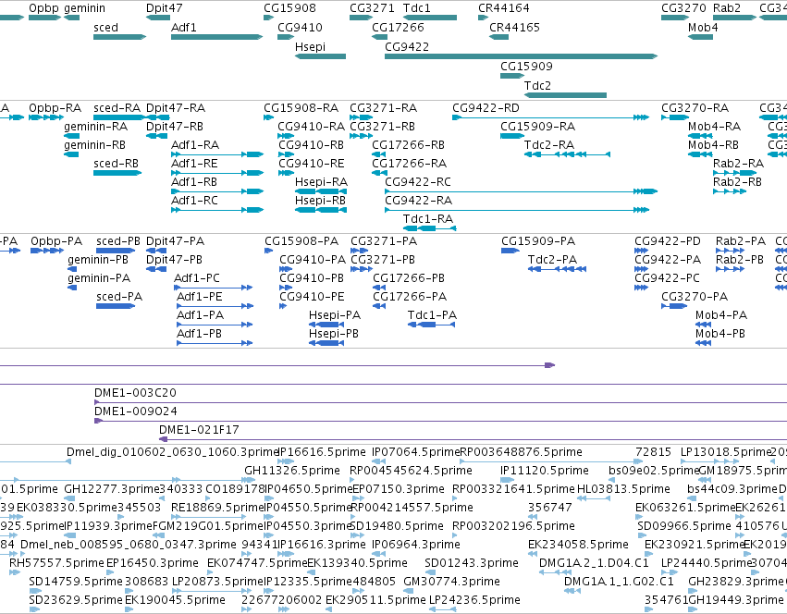The image size is (787, 614).
Task: Click the CG9422-RD transcript label
Action: point(486,108)
